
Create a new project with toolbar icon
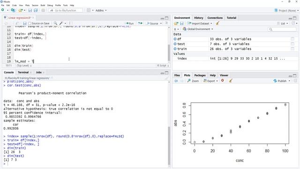[13, 10]
